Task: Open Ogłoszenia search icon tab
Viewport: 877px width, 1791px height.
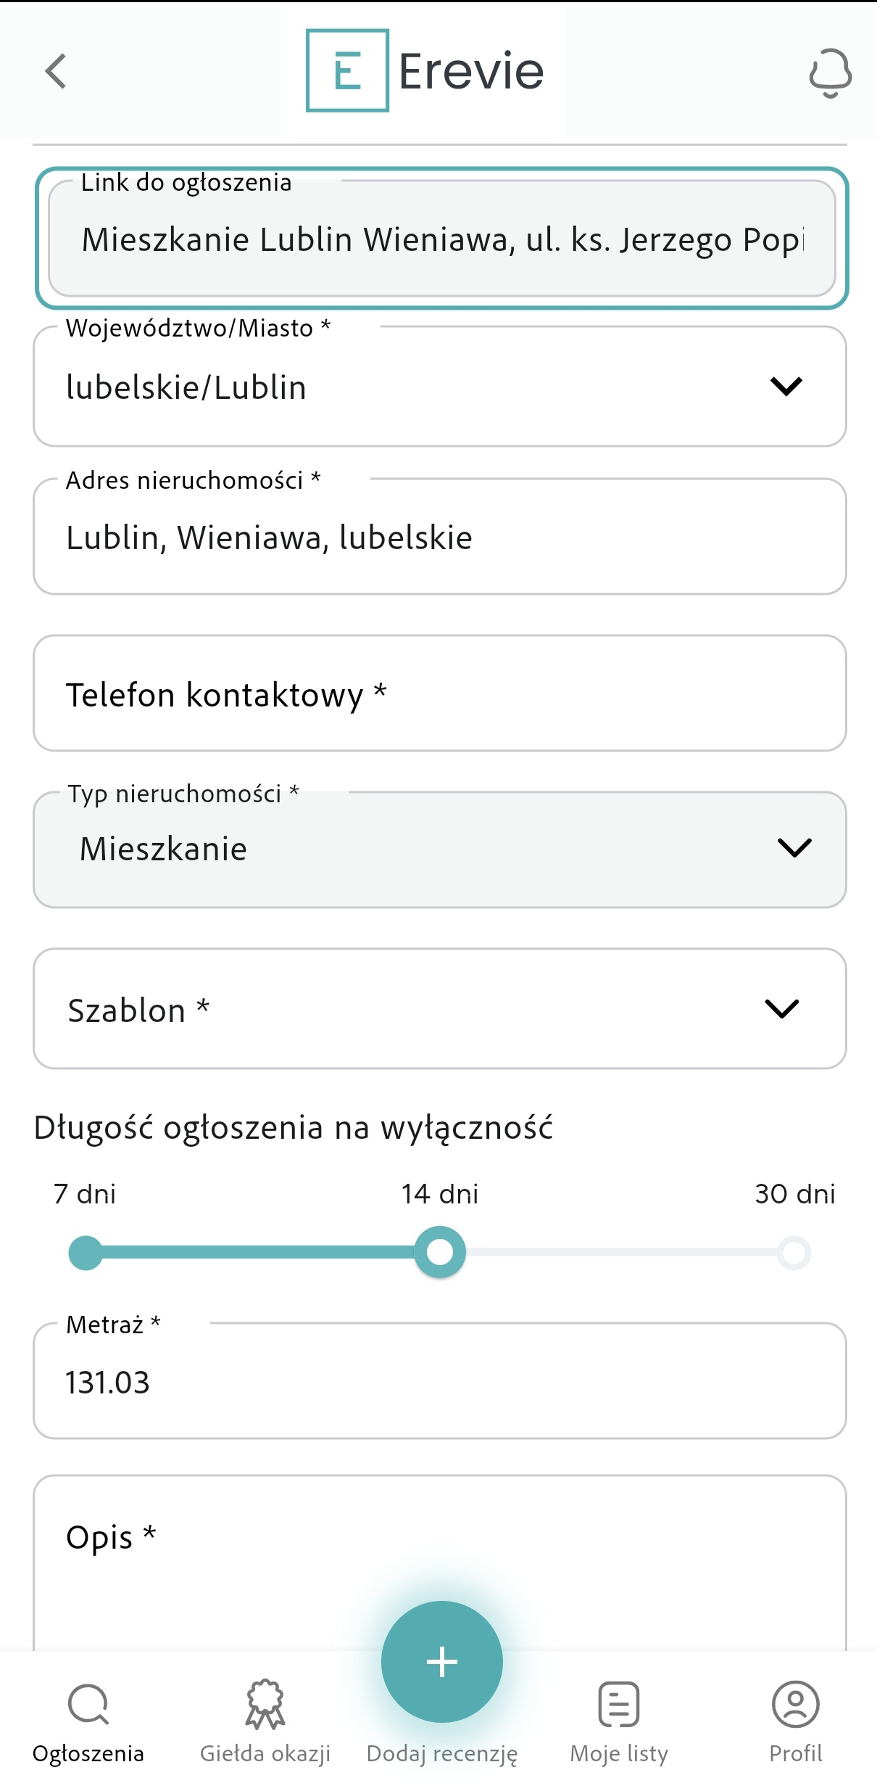Action: pos(88,1704)
